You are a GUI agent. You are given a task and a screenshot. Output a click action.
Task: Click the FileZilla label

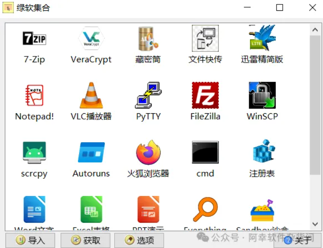point(205,116)
